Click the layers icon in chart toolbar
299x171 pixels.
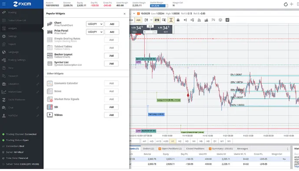(x=220, y=20)
